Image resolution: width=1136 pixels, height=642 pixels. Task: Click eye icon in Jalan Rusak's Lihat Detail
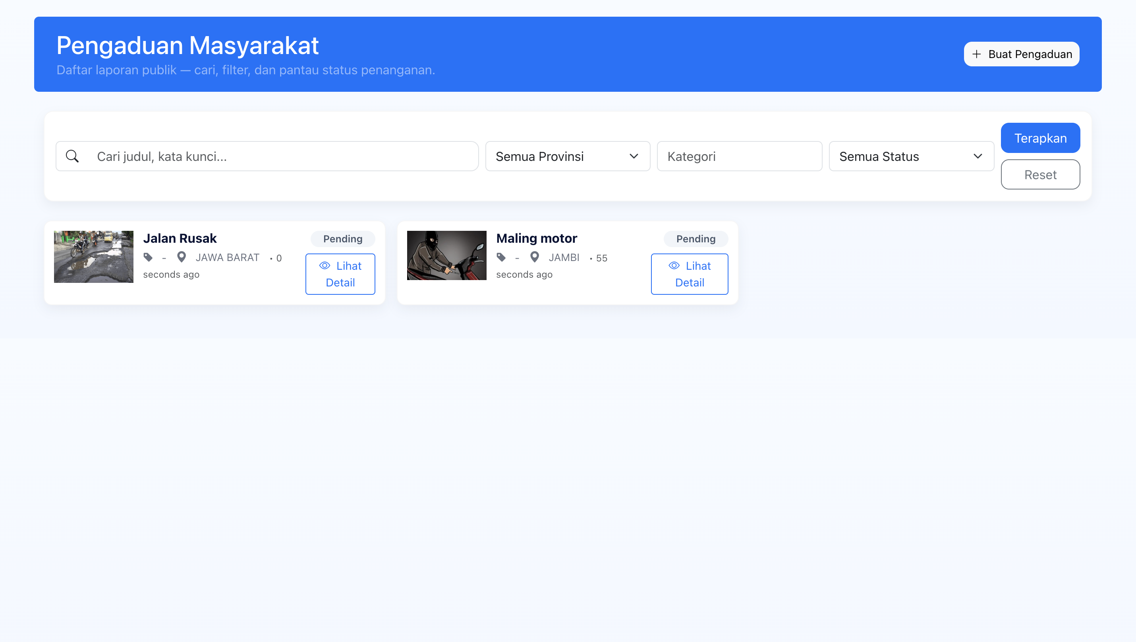(x=325, y=265)
